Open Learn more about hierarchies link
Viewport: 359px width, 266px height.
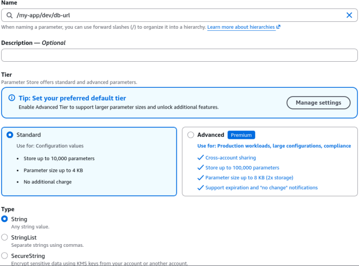pos(241,27)
